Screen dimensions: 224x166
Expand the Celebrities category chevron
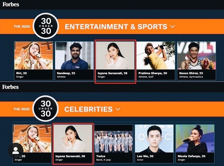coord(118,109)
